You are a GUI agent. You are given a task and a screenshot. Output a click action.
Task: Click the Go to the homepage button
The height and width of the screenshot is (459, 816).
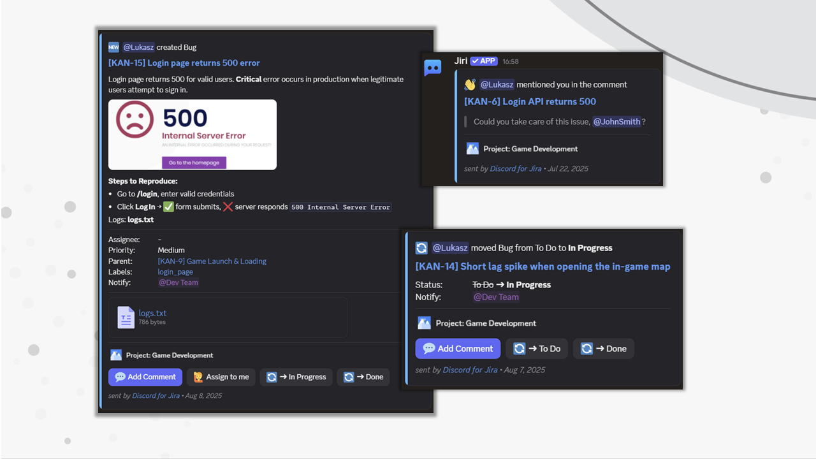pyautogui.click(x=193, y=163)
